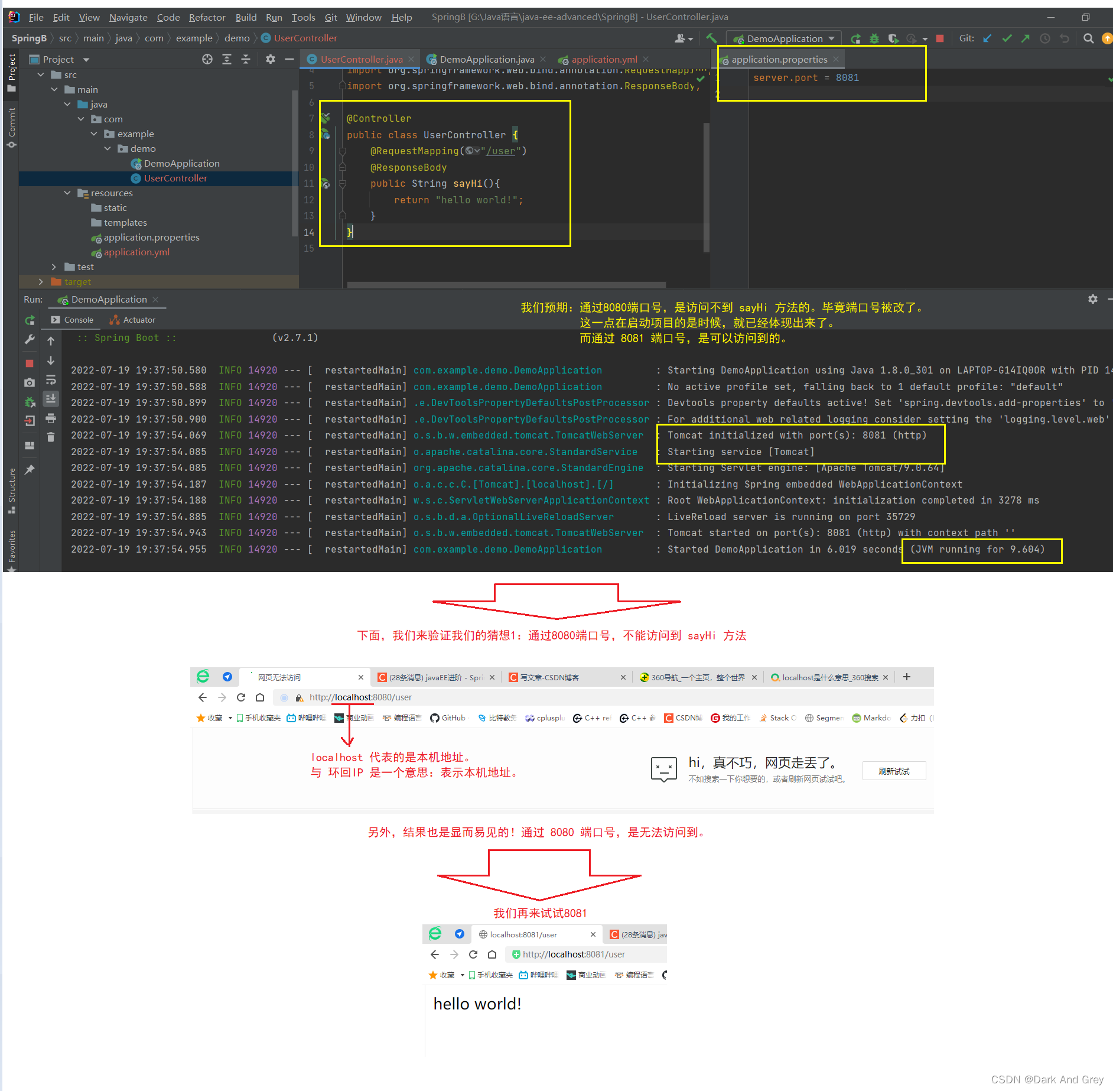Open the Project view selector dropdown
The height and width of the screenshot is (1091, 1113).
coord(59,59)
